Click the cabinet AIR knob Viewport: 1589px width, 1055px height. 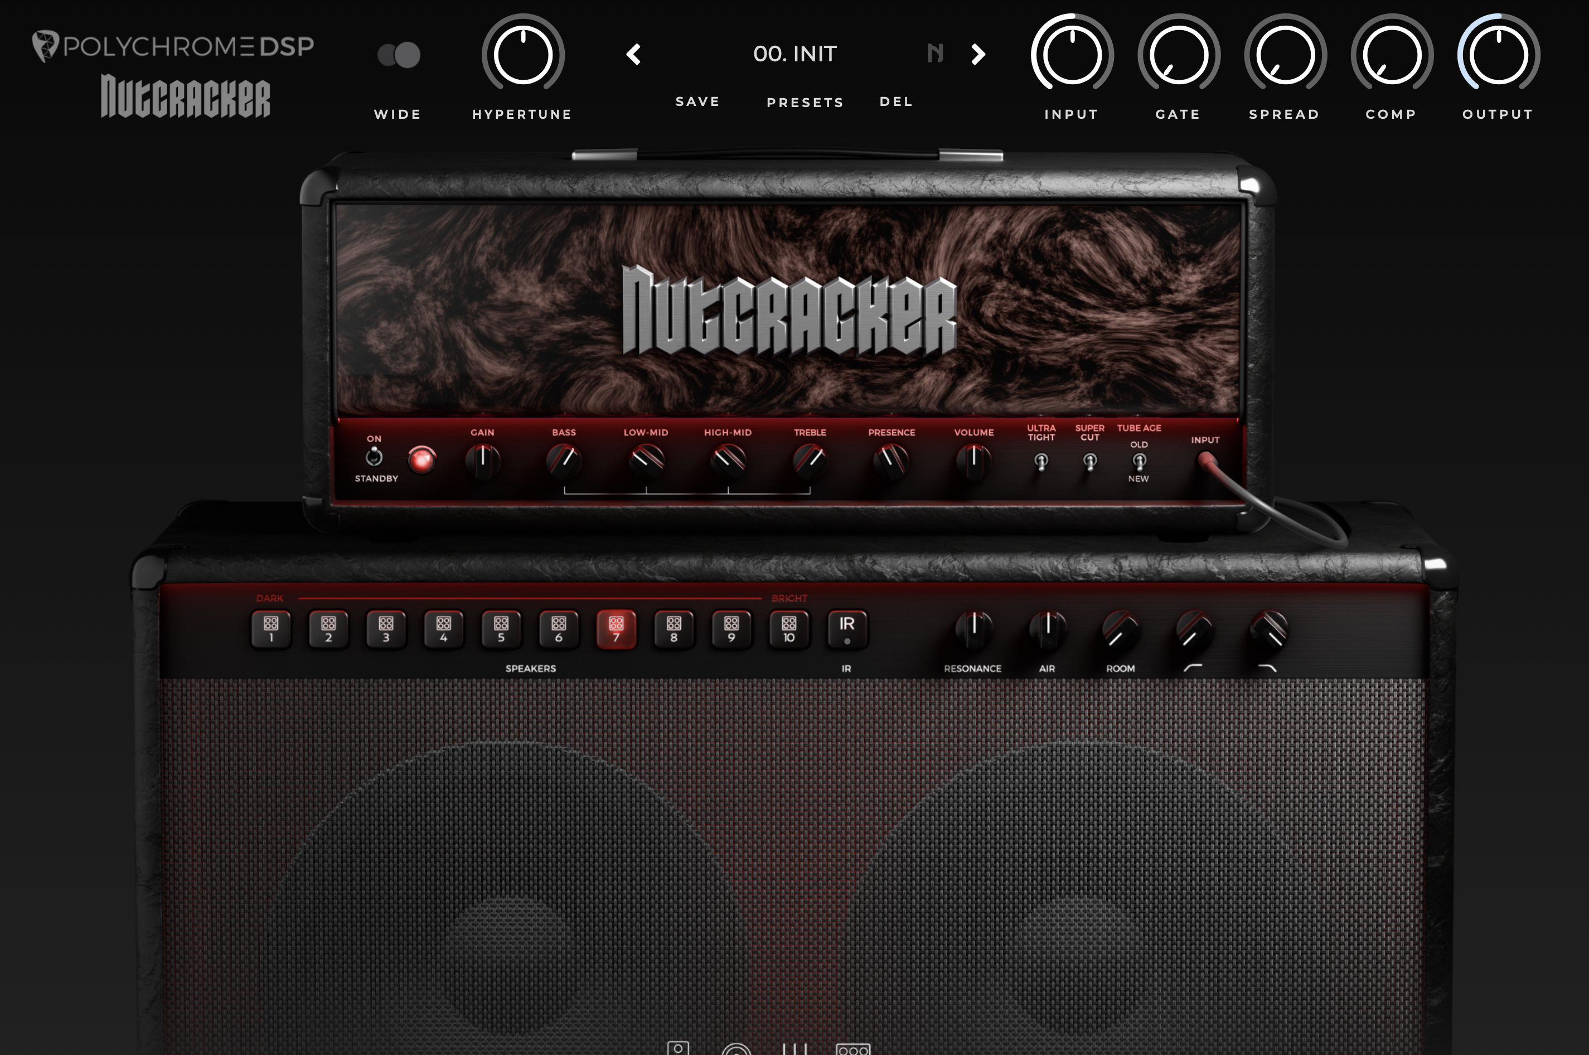[1048, 629]
